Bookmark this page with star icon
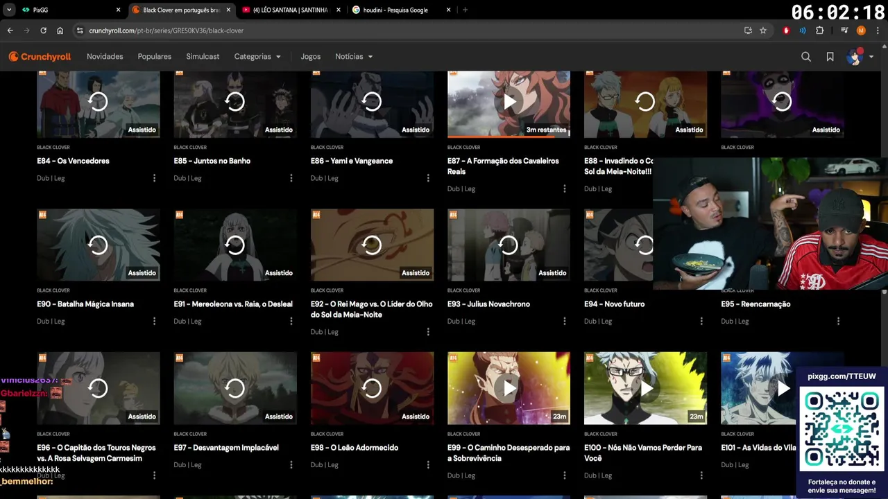Screen dimensions: 888x499 (763, 30)
